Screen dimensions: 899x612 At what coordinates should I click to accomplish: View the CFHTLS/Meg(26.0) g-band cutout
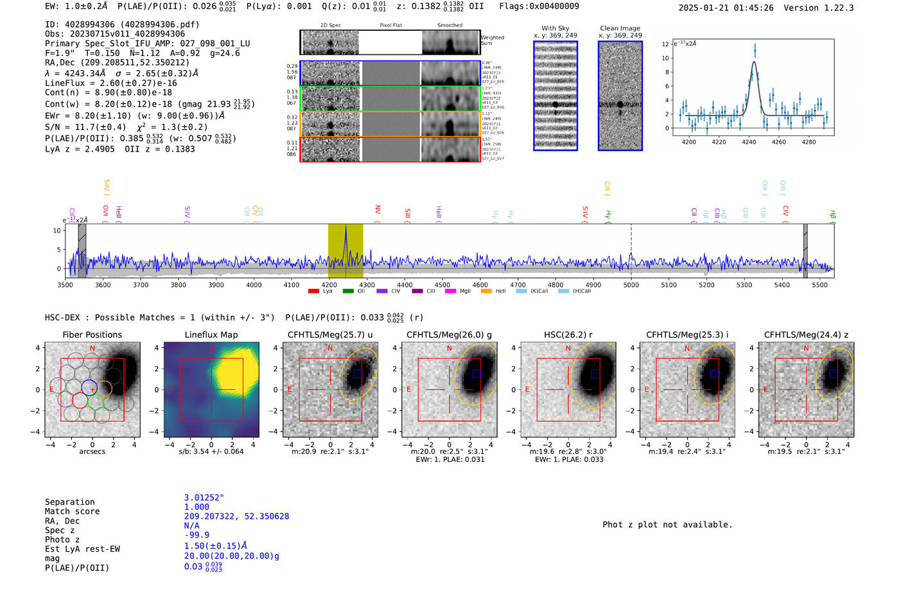coord(449,390)
